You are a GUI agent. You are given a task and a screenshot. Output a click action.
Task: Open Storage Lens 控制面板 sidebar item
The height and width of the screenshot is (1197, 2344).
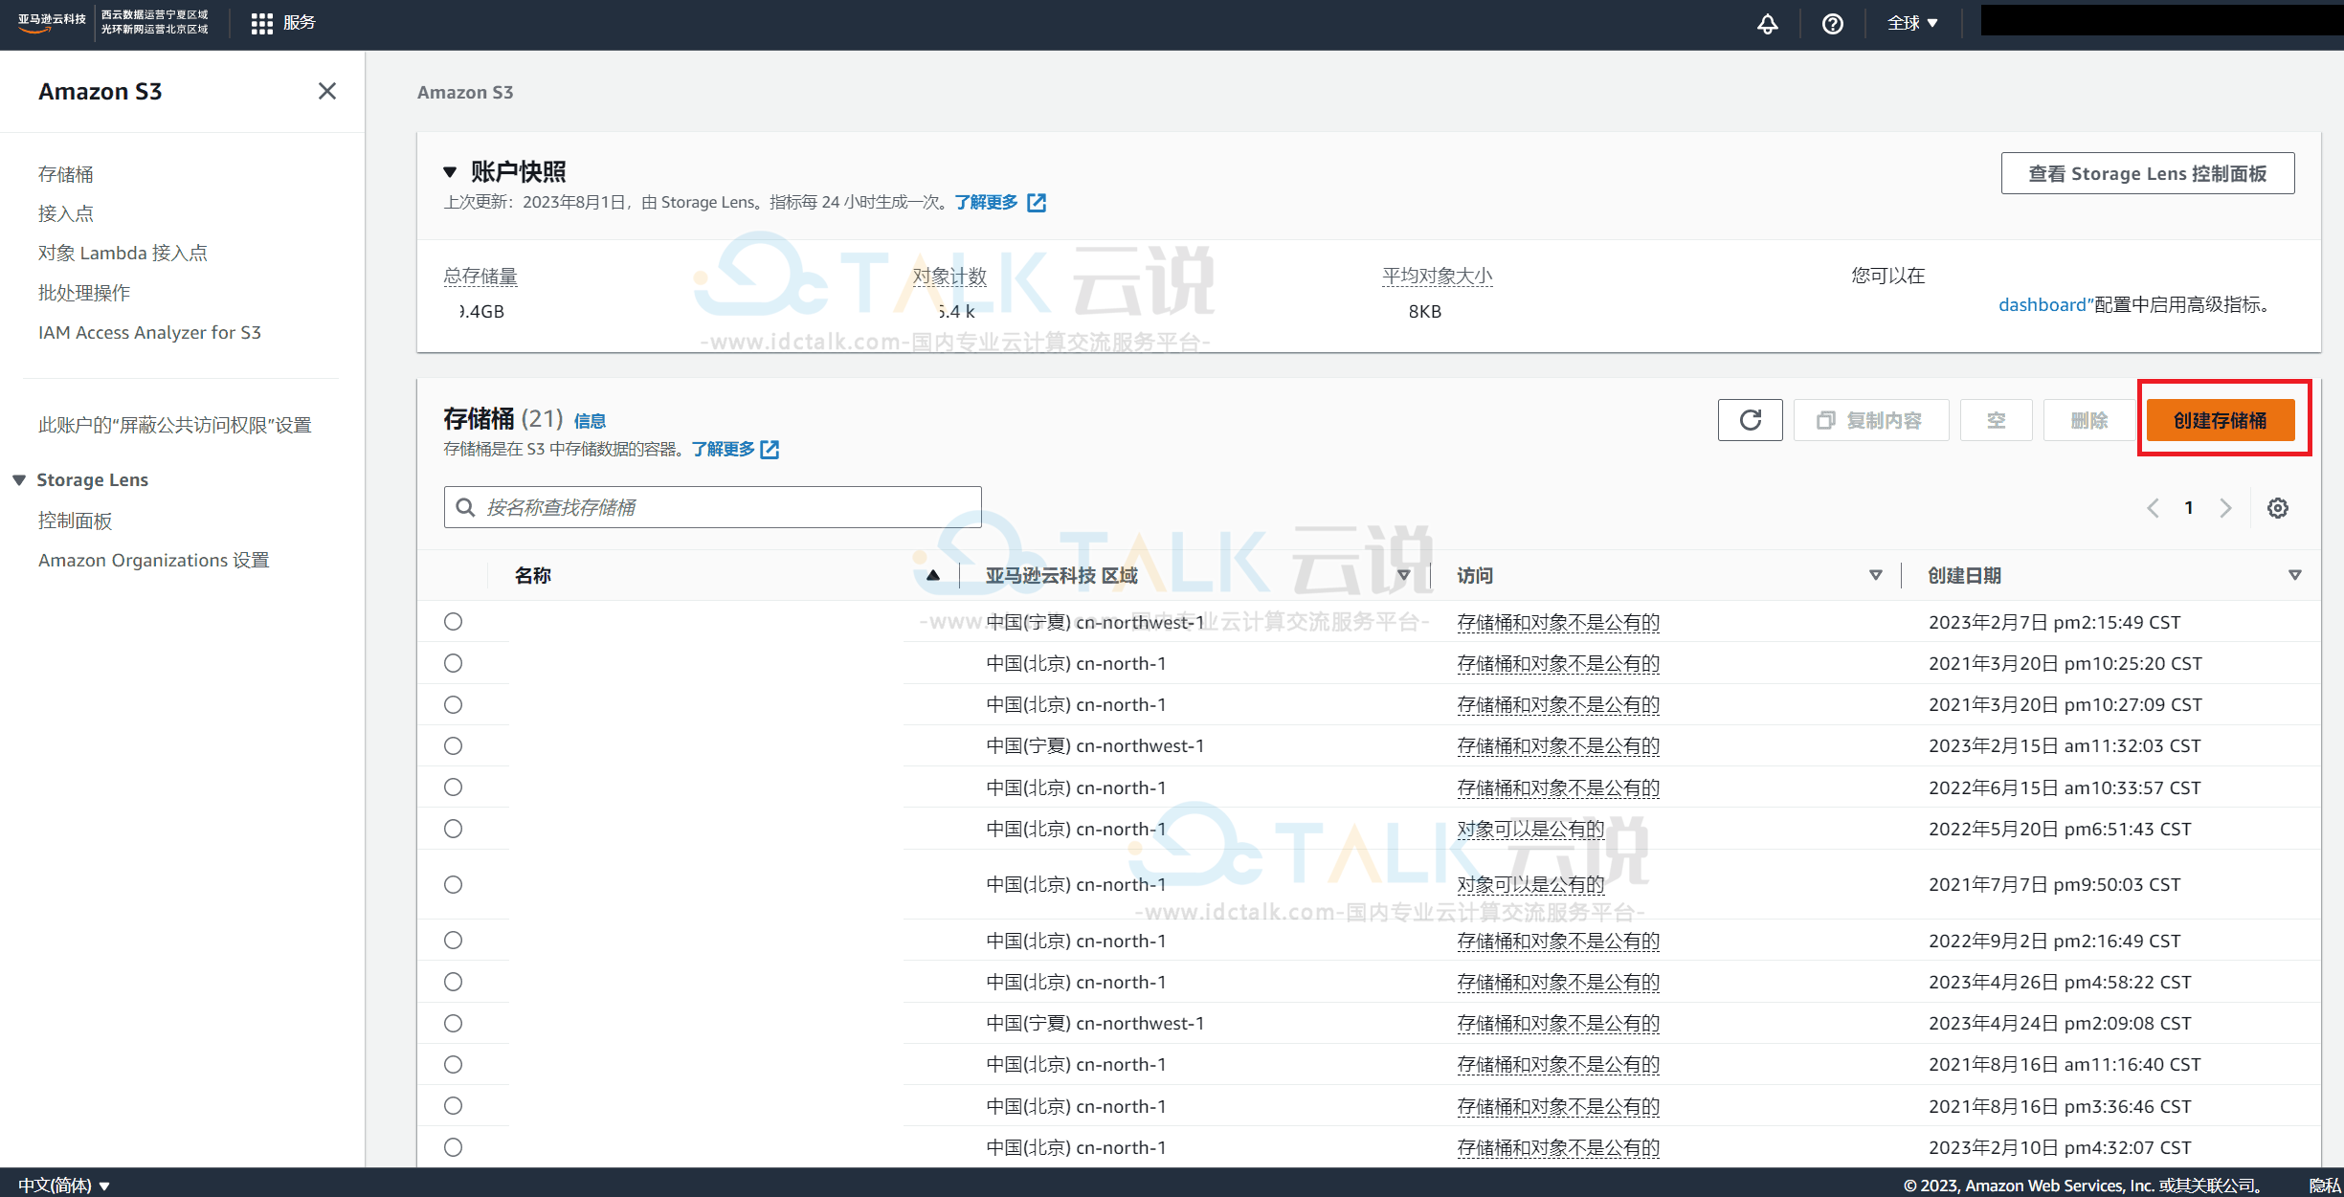pyautogui.click(x=76, y=521)
